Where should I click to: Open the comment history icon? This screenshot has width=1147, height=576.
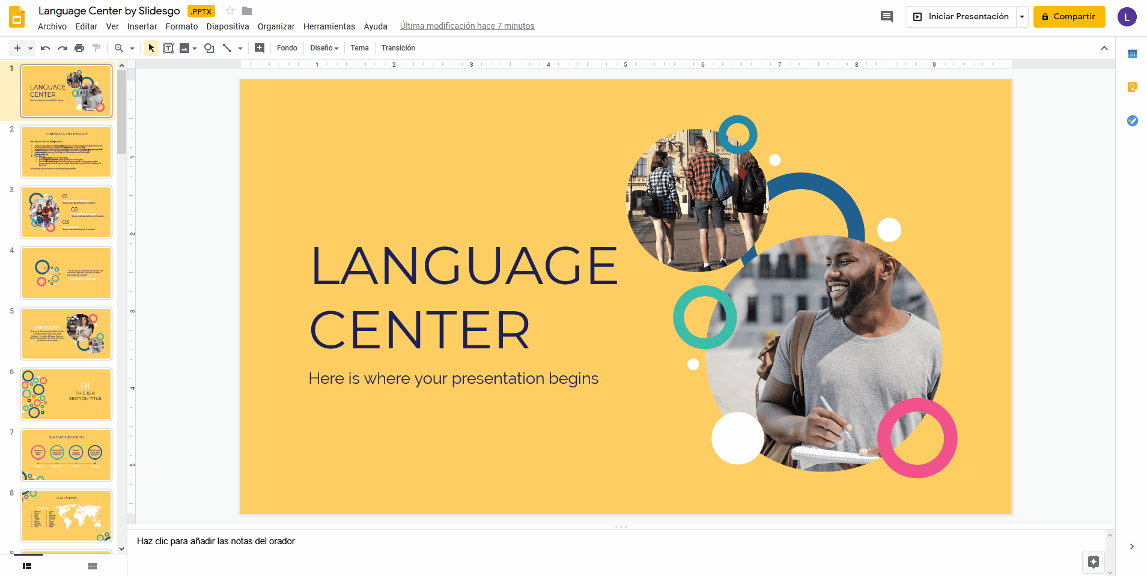pyautogui.click(x=887, y=16)
